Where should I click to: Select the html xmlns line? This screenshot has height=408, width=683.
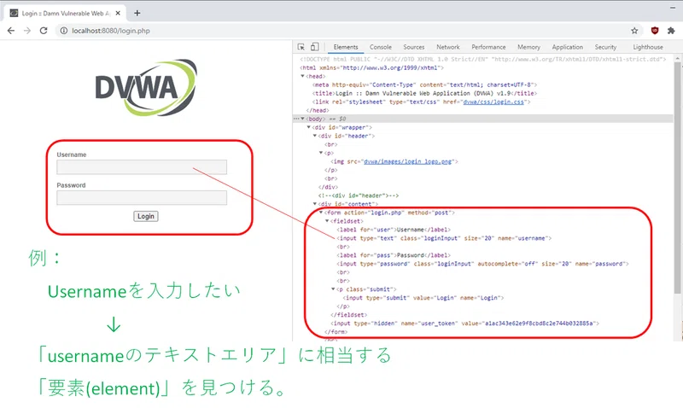(x=371, y=68)
